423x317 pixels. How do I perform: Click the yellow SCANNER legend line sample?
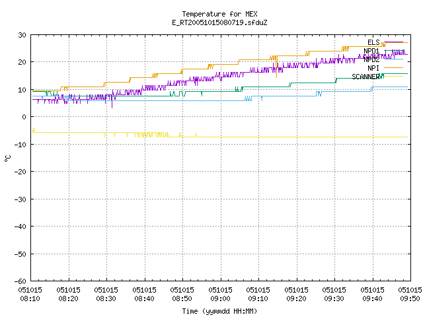393,77
